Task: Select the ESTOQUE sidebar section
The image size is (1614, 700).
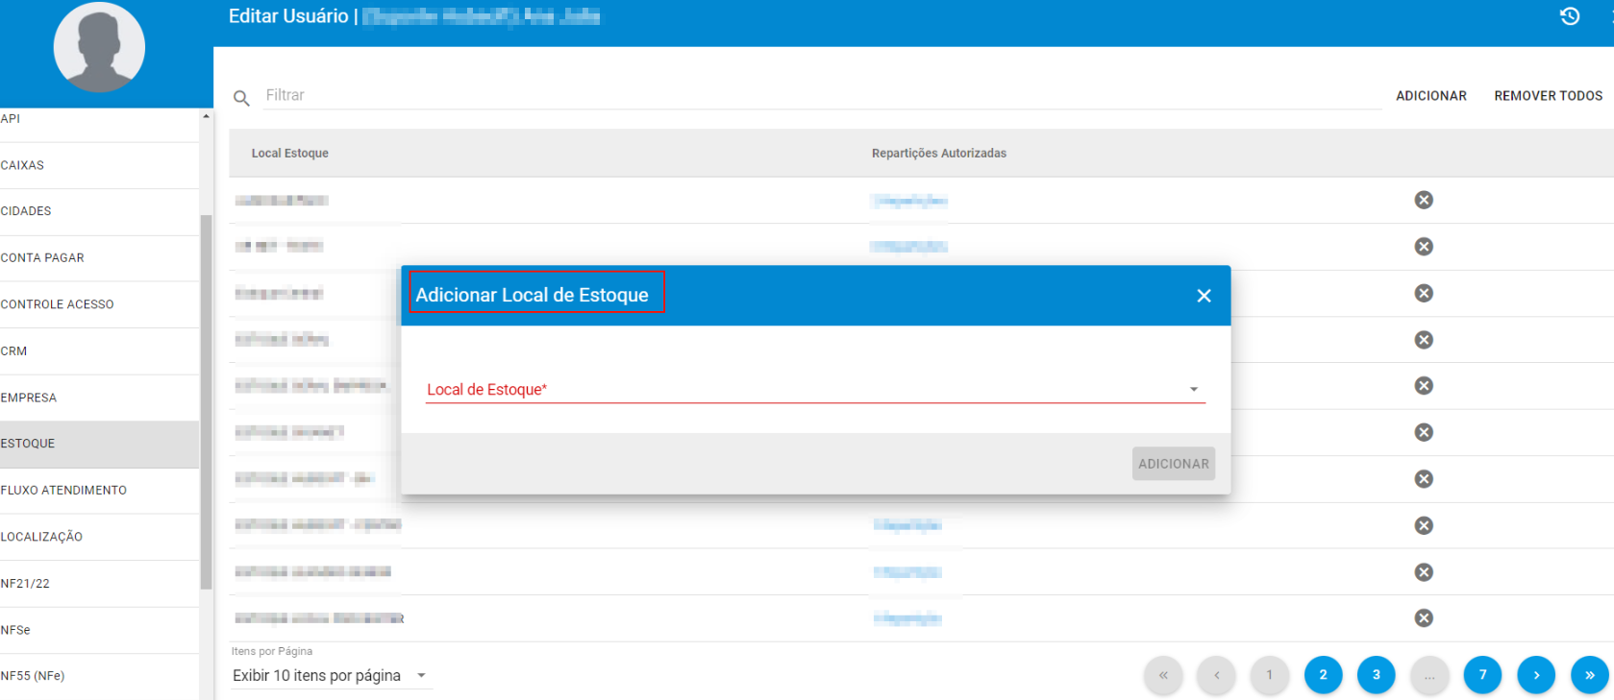Action: pyautogui.click(x=99, y=444)
